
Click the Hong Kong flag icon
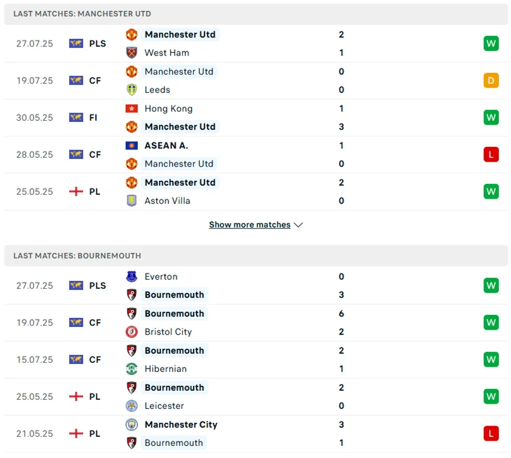click(132, 109)
